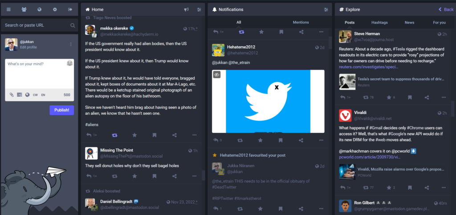Open pcworld.com article link
This screenshot has width=456, height=215.
click(370, 157)
